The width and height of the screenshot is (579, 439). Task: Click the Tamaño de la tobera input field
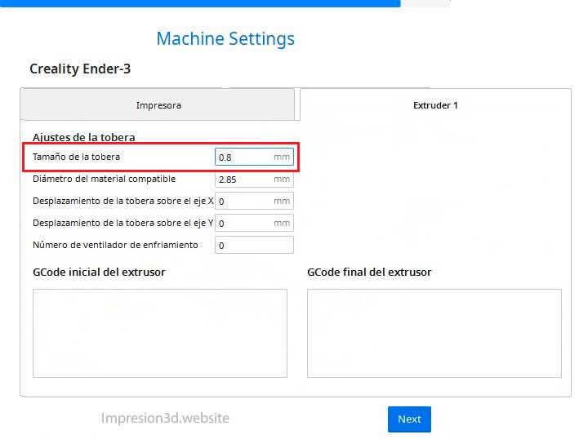click(254, 157)
